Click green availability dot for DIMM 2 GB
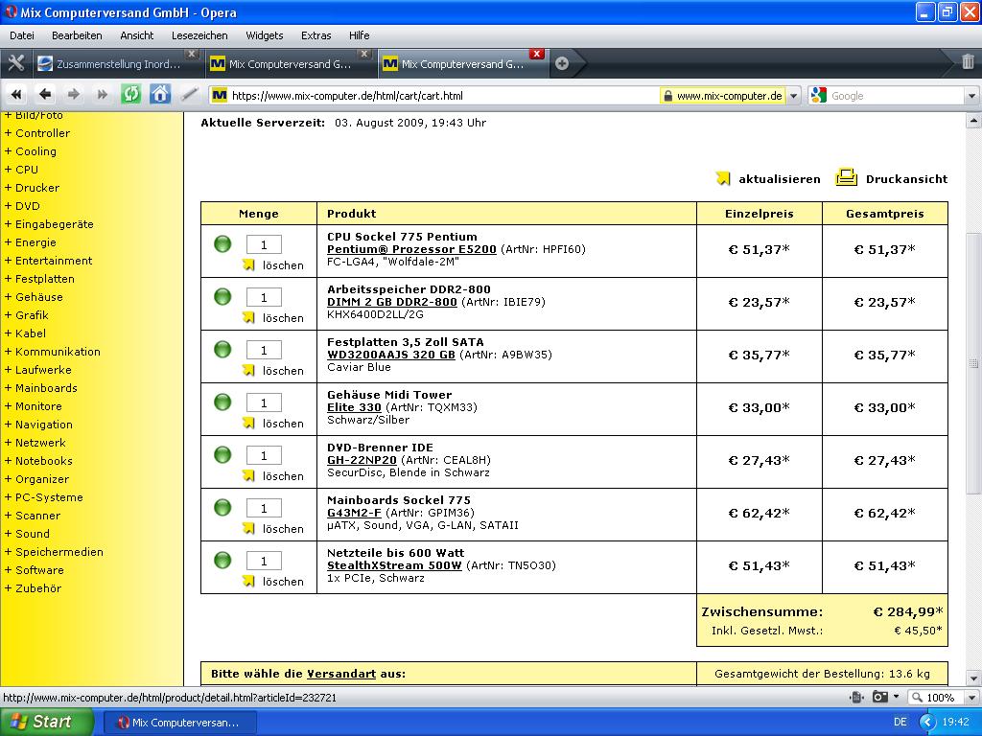982x736 pixels. [222, 296]
